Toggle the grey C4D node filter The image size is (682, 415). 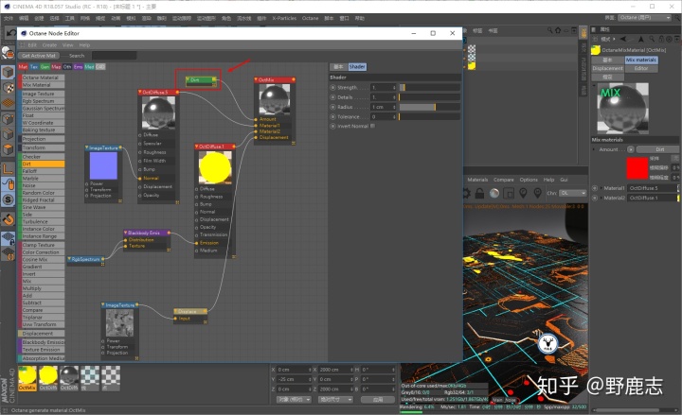(100, 67)
